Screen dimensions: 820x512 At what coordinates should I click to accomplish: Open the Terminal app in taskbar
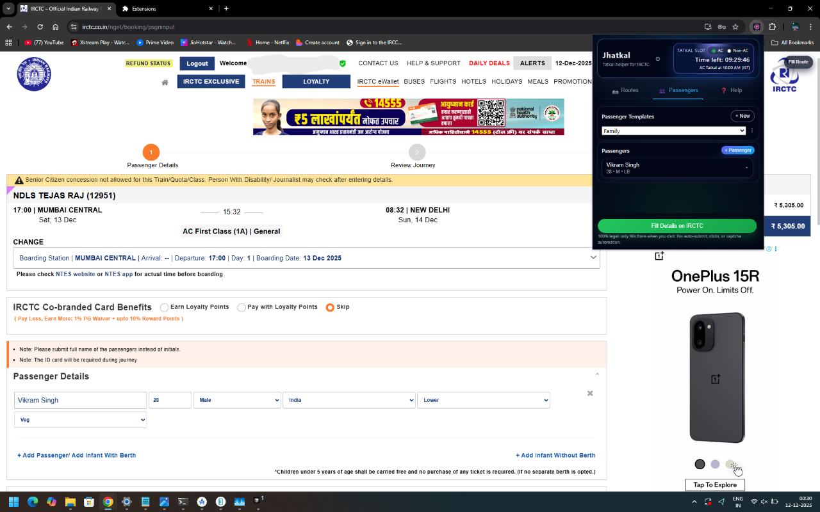pyautogui.click(x=183, y=502)
